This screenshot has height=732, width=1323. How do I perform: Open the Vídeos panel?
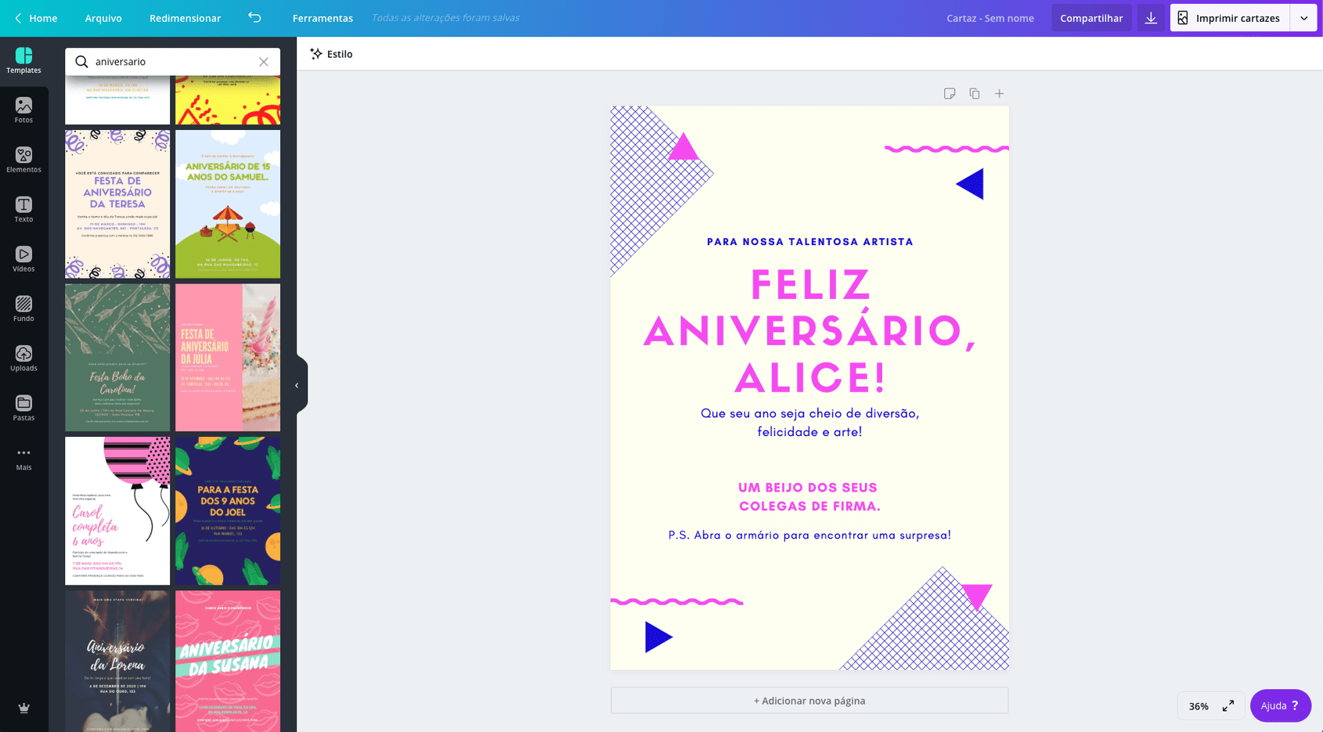[23, 258]
